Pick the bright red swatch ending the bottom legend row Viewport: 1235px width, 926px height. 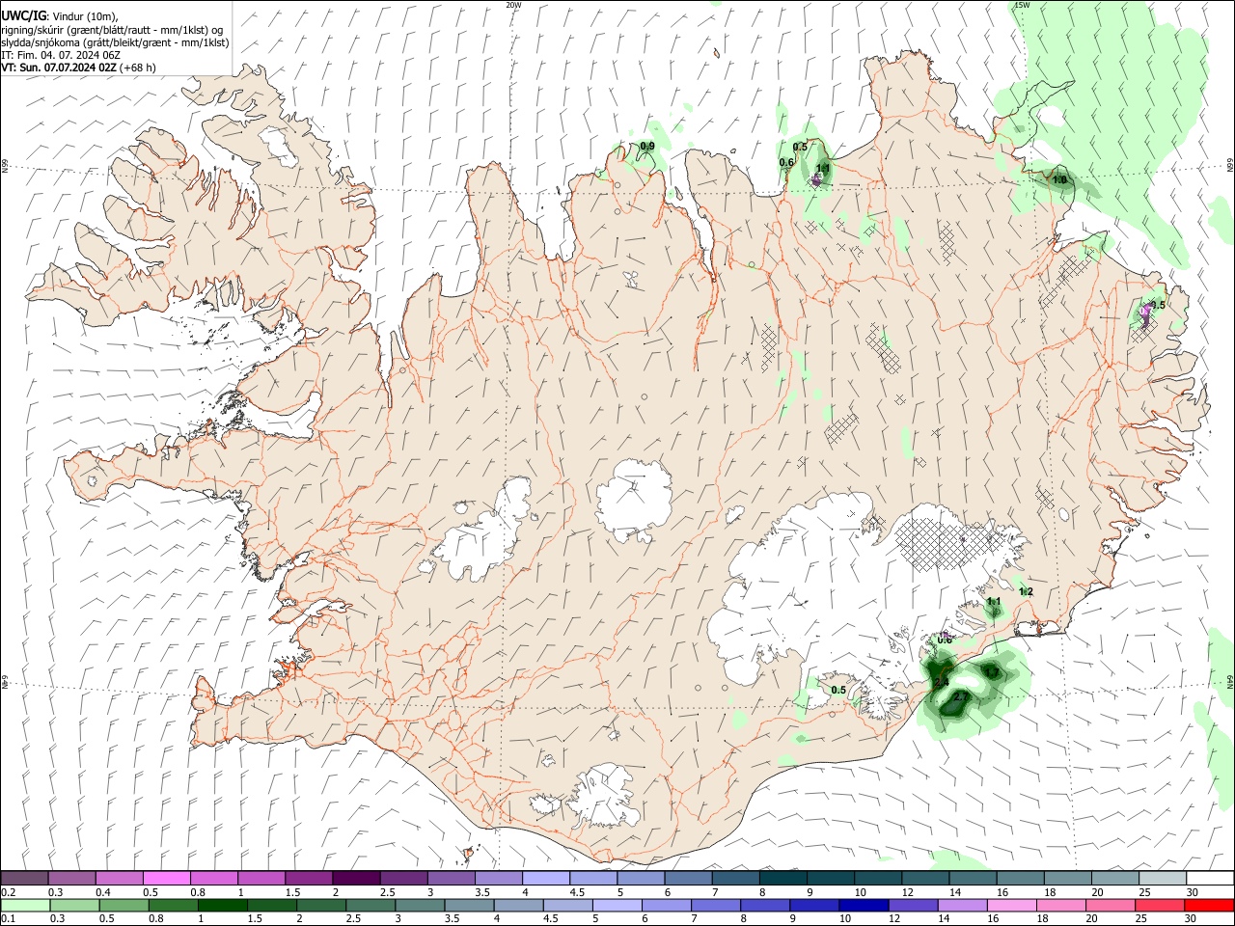coord(1209,905)
